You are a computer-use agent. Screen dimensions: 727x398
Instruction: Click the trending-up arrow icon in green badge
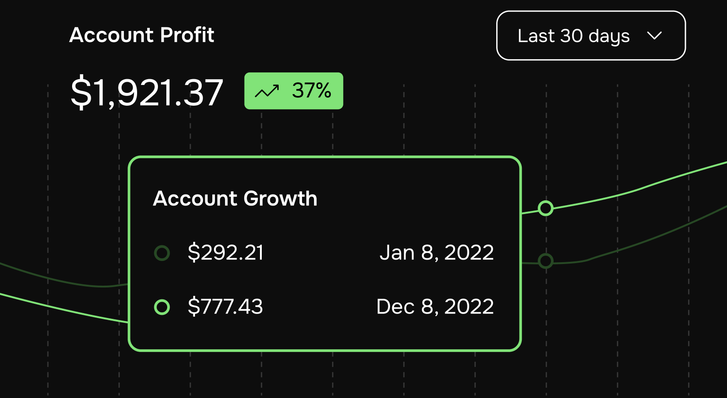(x=267, y=91)
